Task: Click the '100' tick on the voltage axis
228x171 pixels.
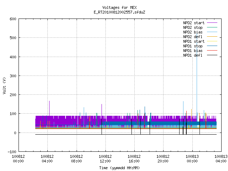Action: point(13,114)
